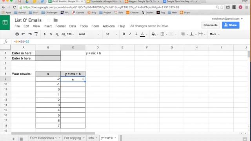The image size is (251, 141).
Task: Open the Insert menu
Action: click(x=47, y=26)
